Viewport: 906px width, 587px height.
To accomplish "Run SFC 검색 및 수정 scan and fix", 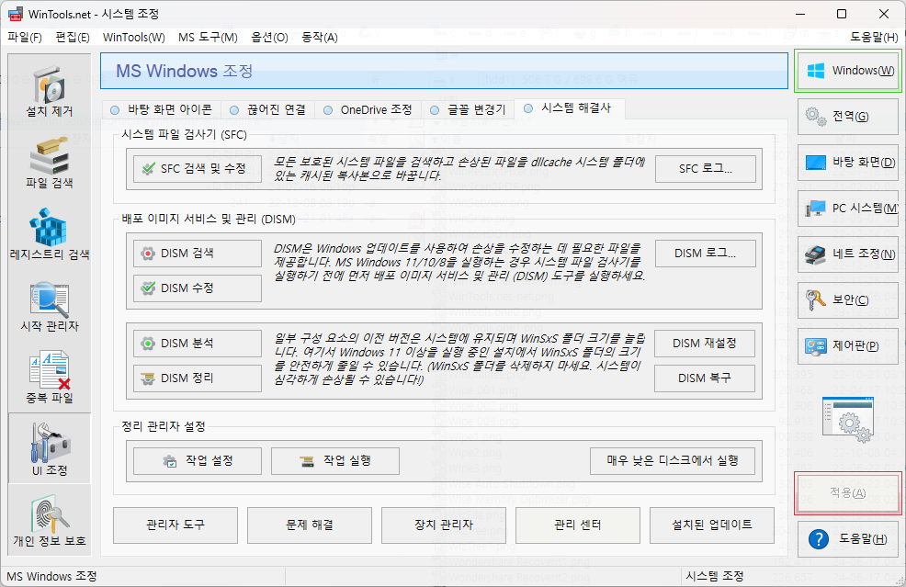I will tap(197, 169).
